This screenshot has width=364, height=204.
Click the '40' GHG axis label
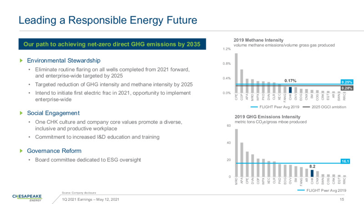coord(229,143)
